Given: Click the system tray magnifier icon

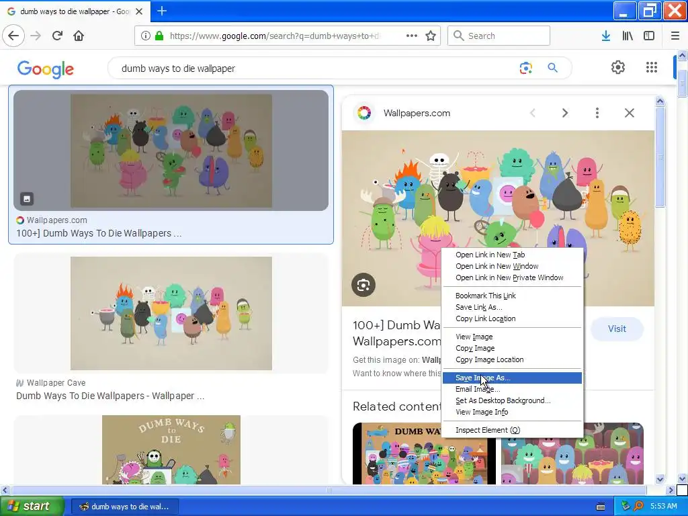Looking at the screenshot, I should 638,507.
